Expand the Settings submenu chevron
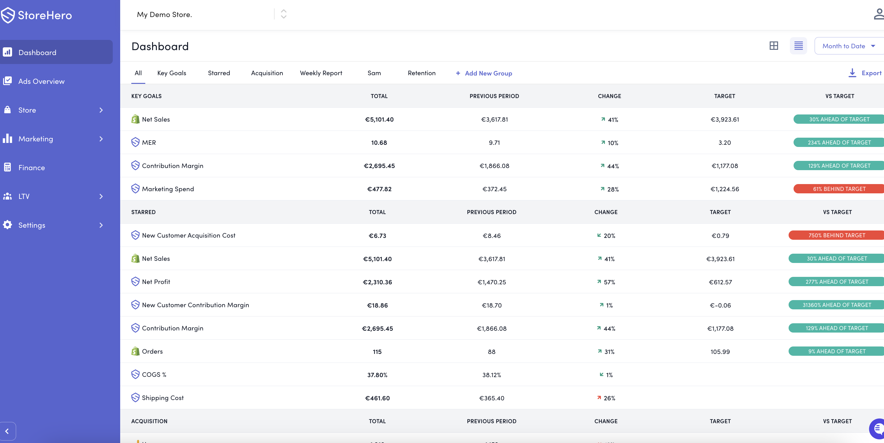The width and height of the screenshot is (884, 443). coord(101,225)
